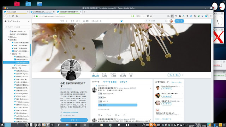The image size is (226, 127).
Task: Open the Firefox home page icon
Action: point(17,16)
